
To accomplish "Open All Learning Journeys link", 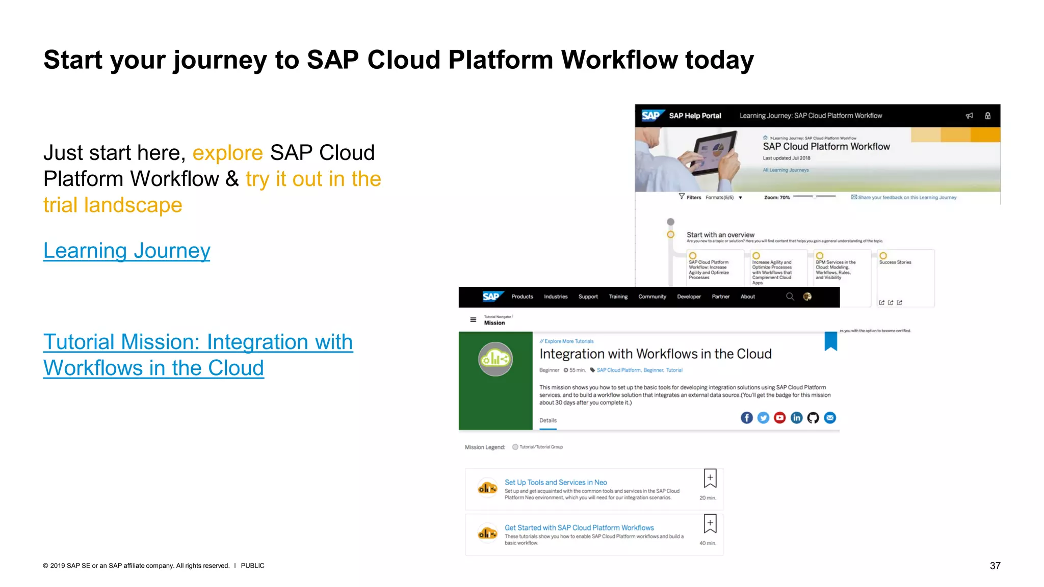I will pos(786,170).
